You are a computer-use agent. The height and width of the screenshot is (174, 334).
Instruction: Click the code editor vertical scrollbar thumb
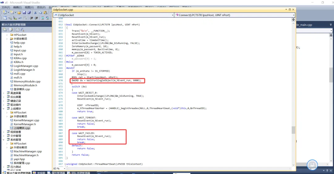[x=293, y=130]
